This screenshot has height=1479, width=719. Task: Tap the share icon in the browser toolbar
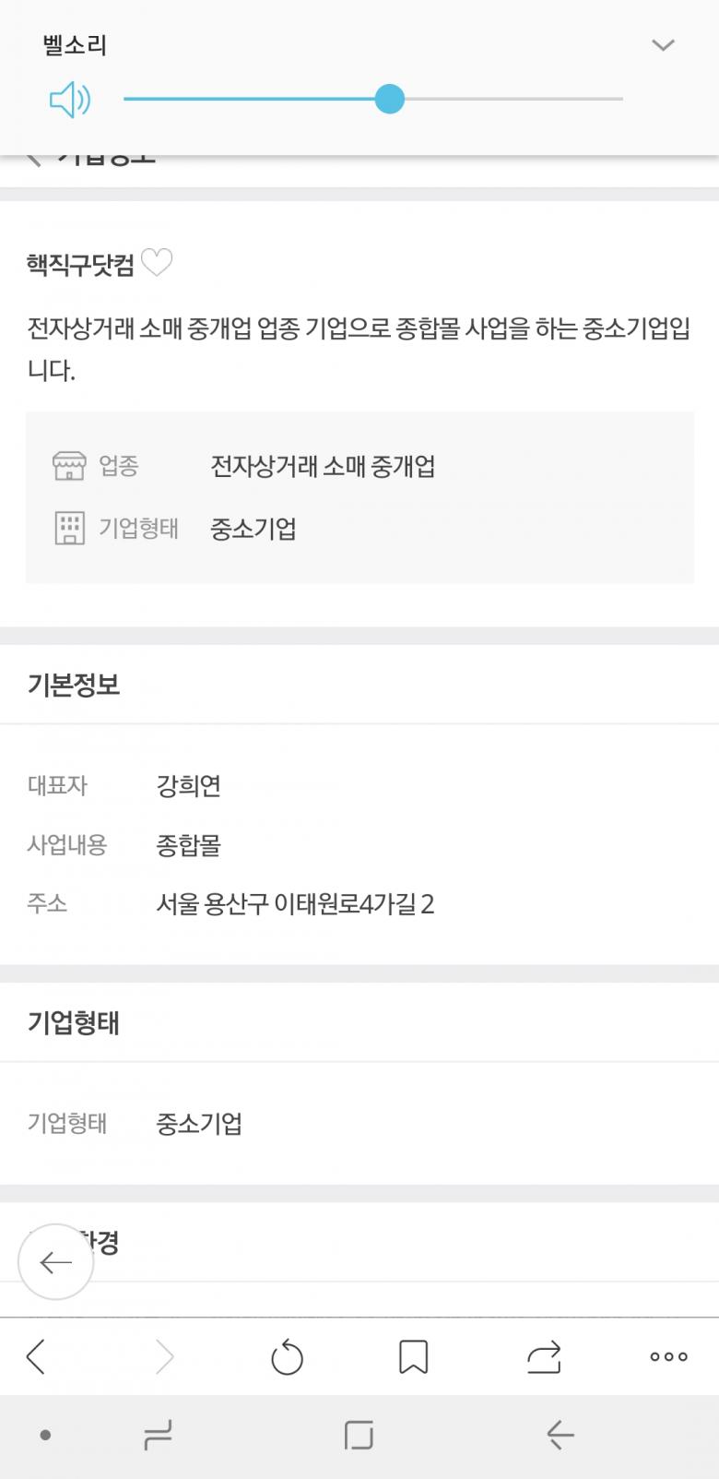(x=544, y=1356)
